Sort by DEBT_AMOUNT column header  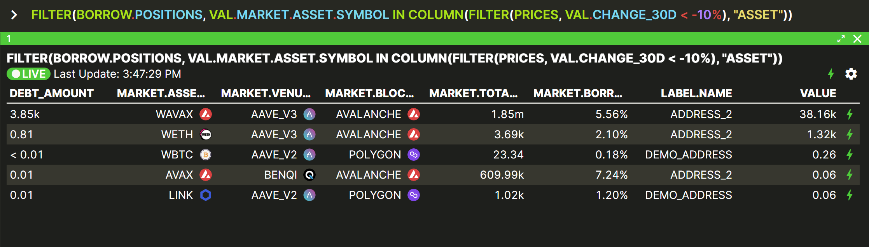[52, 93]
